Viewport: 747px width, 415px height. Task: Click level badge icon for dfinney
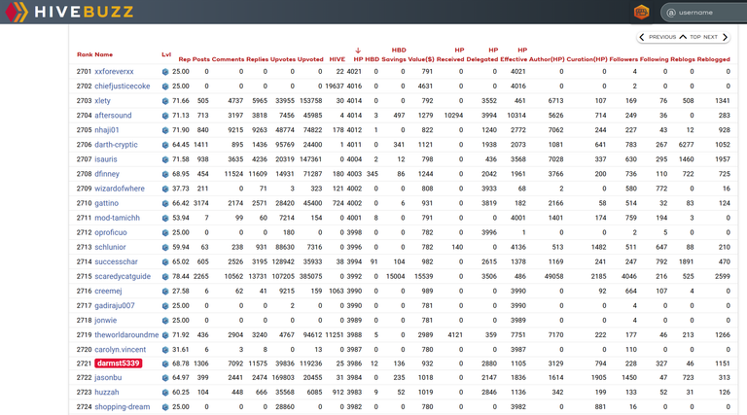[x=165, y=174]
